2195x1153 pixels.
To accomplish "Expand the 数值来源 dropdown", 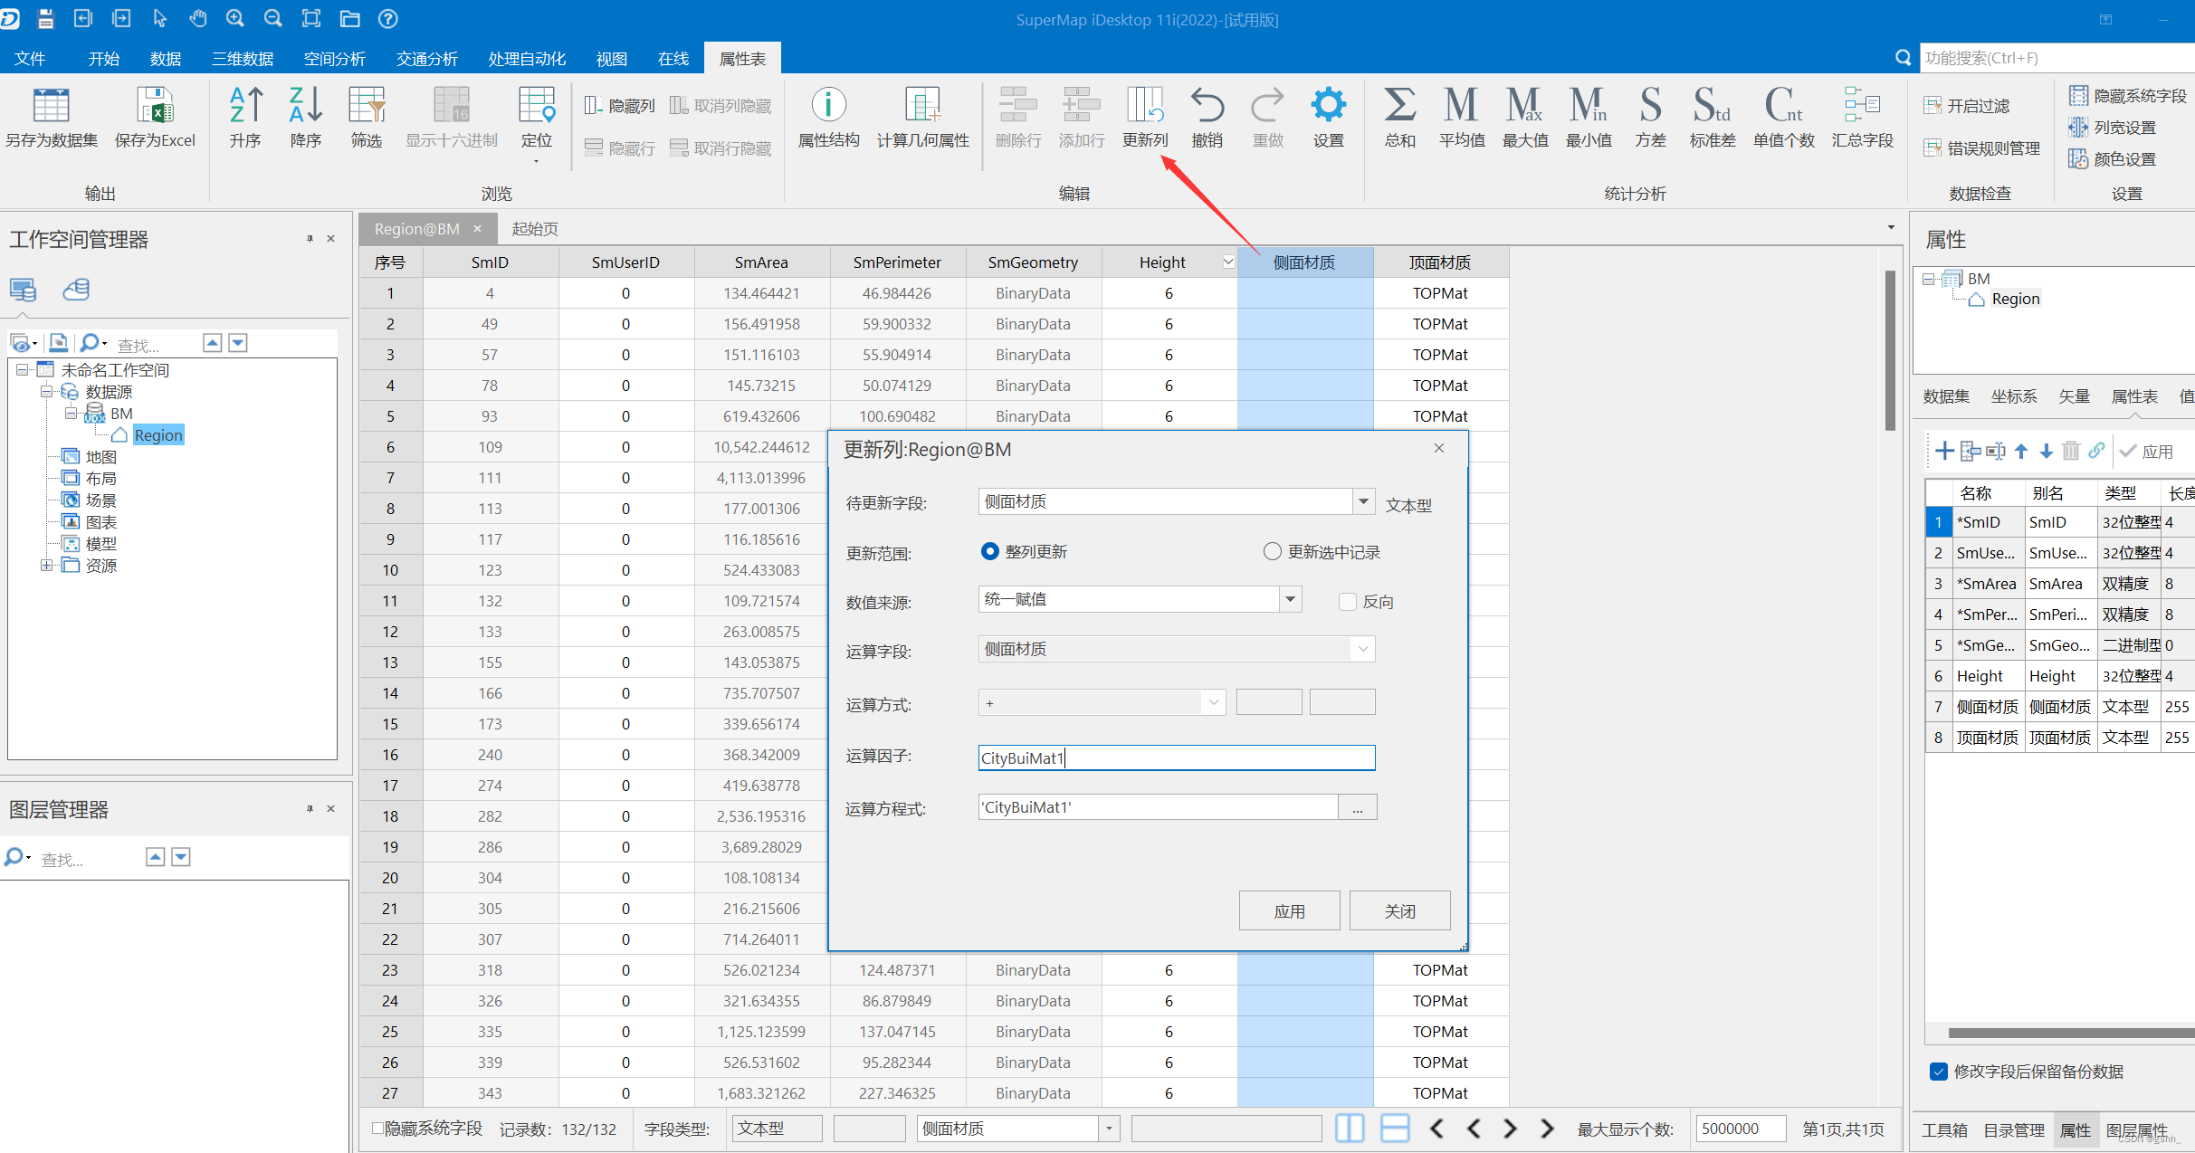I will point(1290,599).
